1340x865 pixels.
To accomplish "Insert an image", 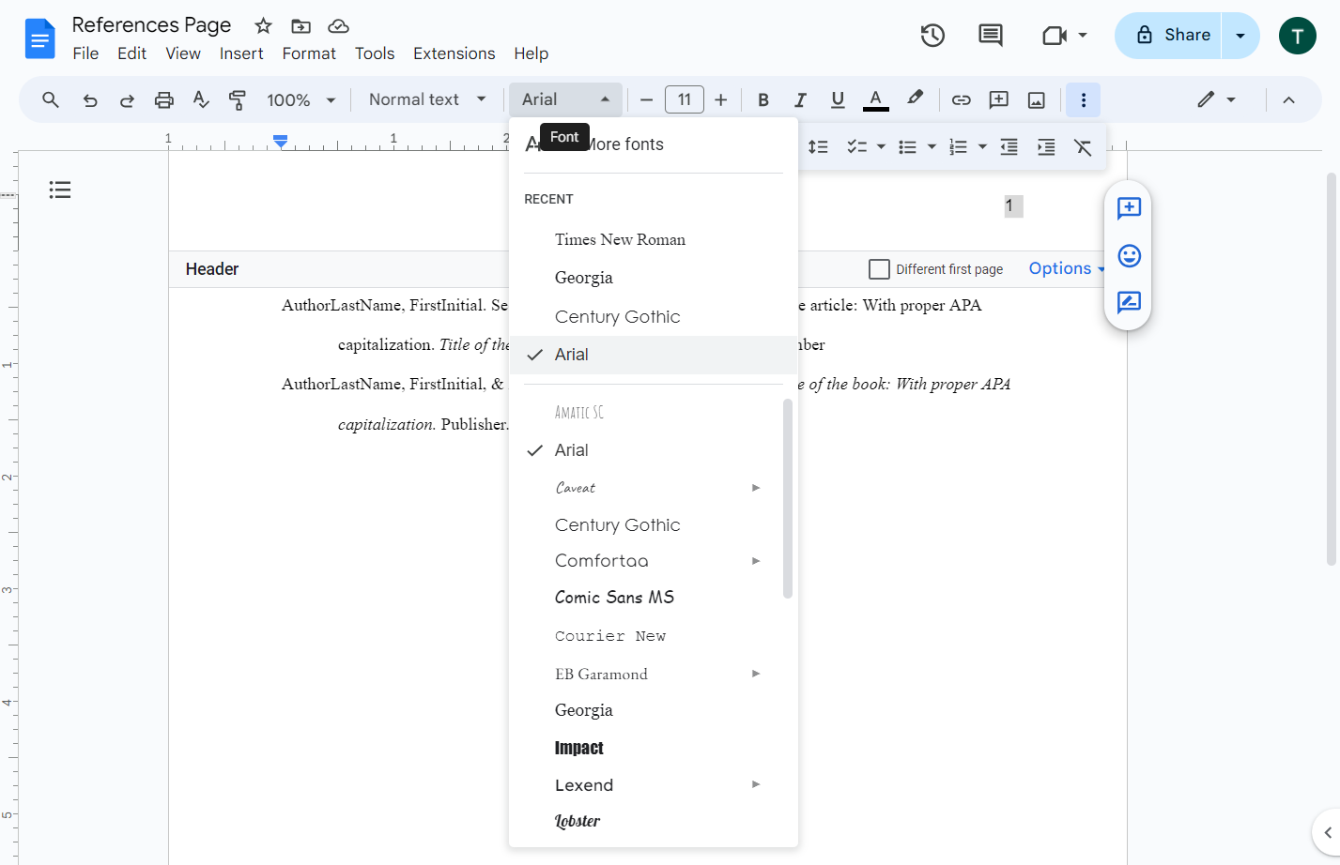I will point(1037,99).
